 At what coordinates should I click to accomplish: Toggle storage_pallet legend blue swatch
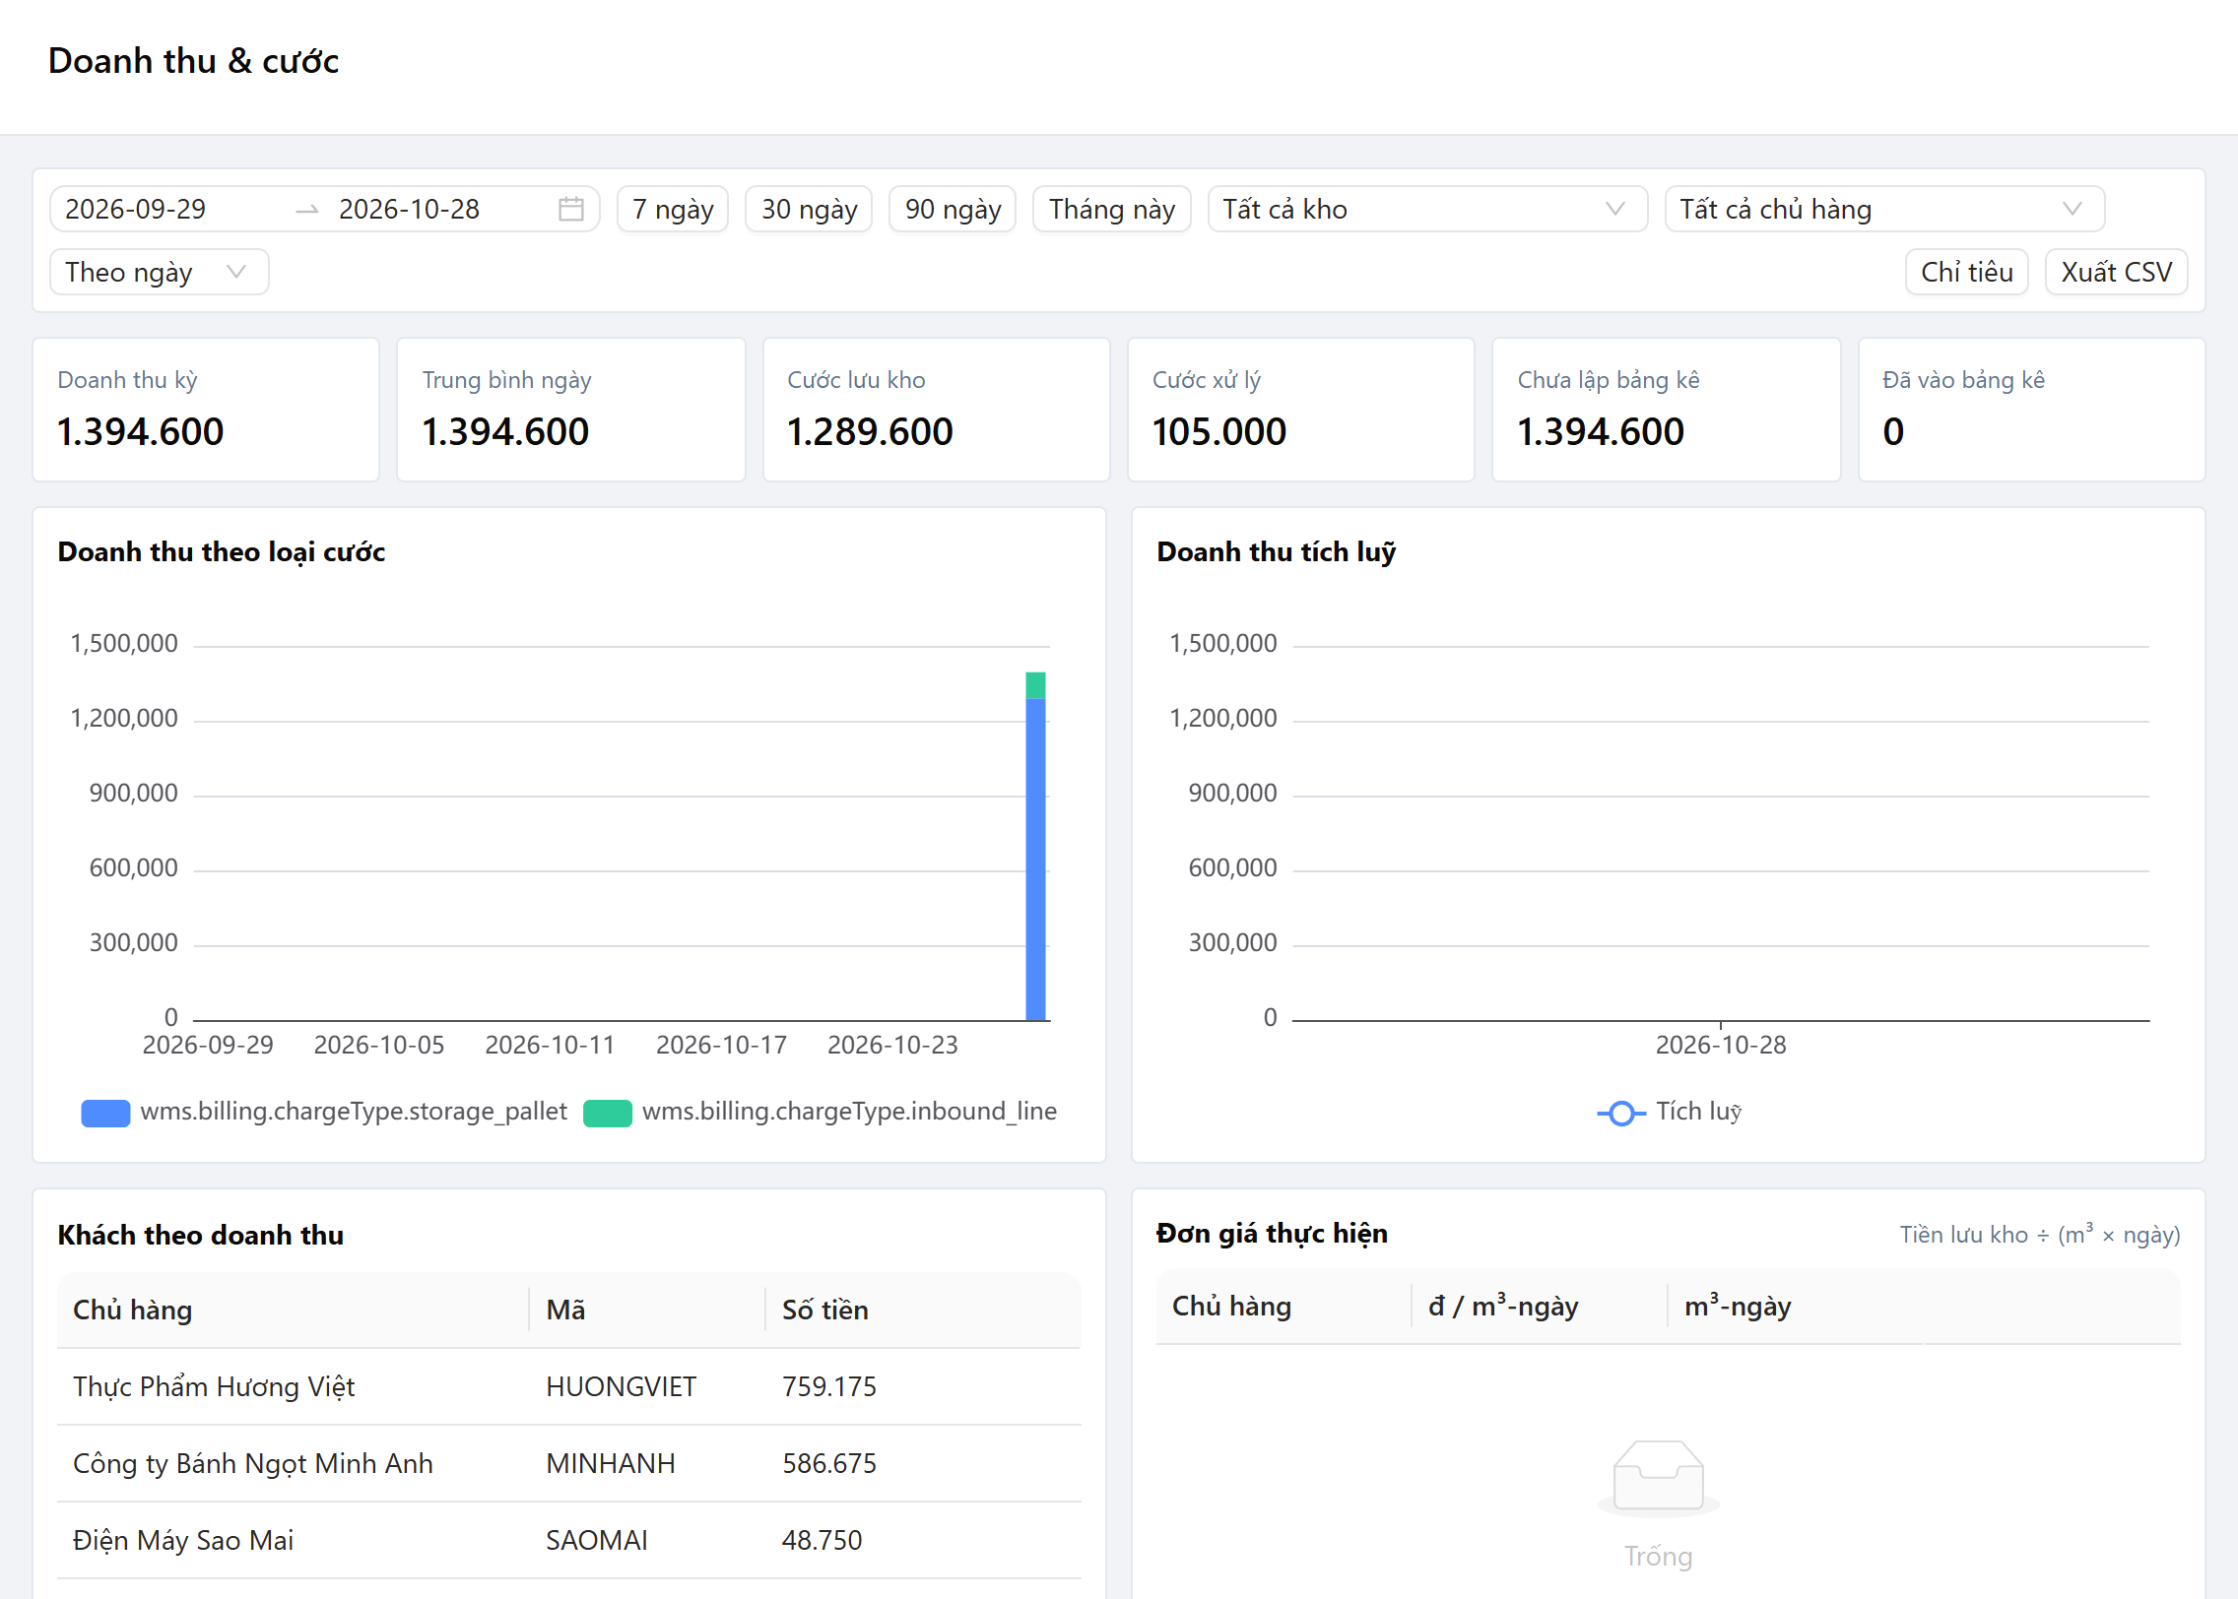(x=105, y=1113)
